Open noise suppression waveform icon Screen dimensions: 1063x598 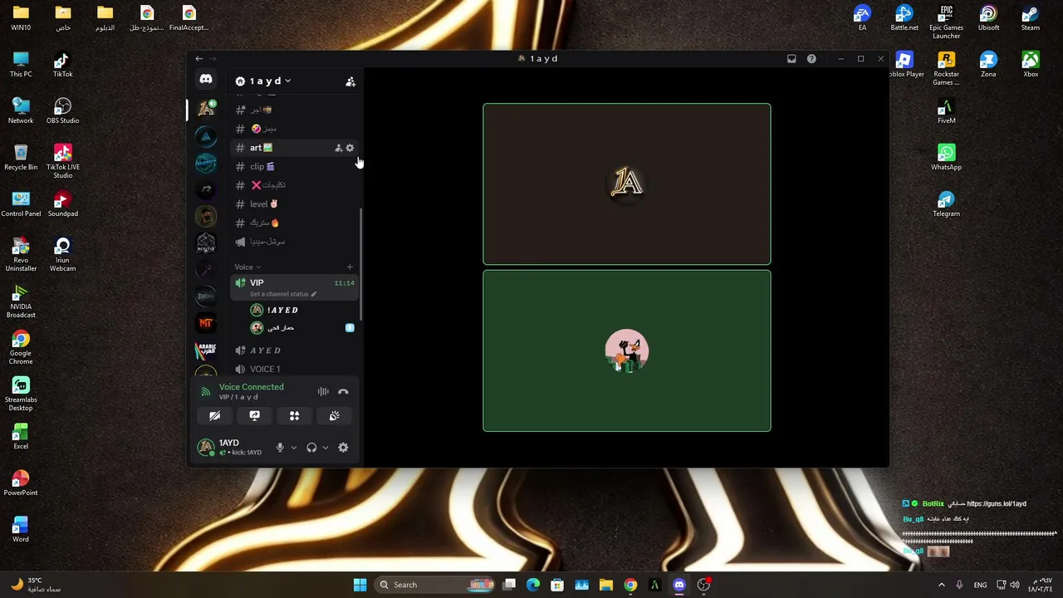pyautogui.click(x=323, y=392)
